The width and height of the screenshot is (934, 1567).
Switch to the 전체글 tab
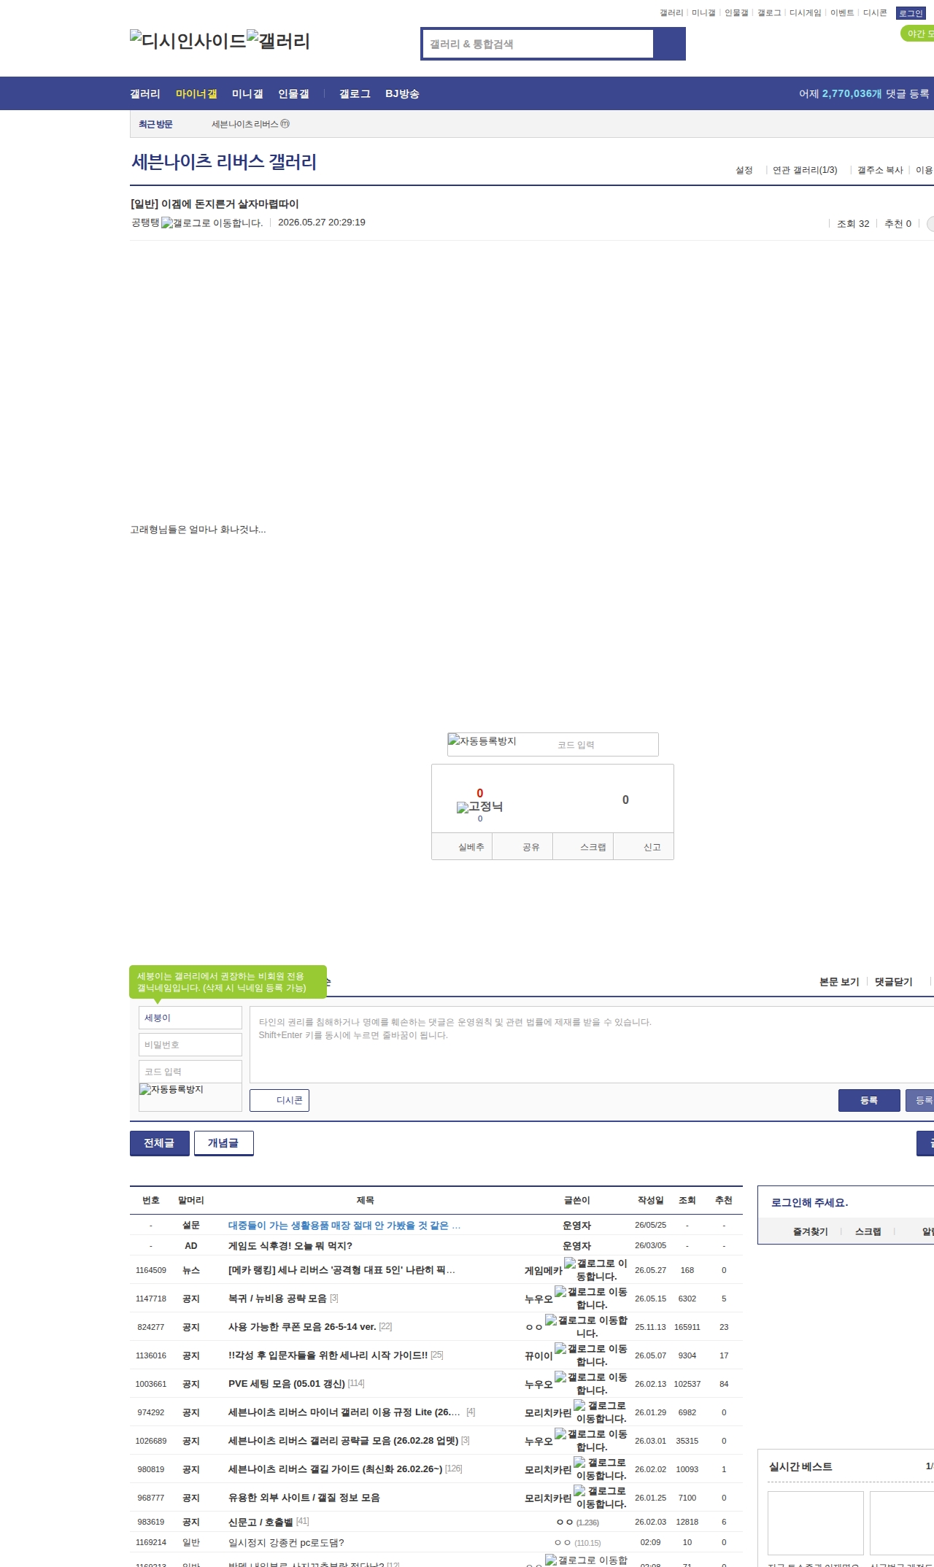pos(160,1143)
